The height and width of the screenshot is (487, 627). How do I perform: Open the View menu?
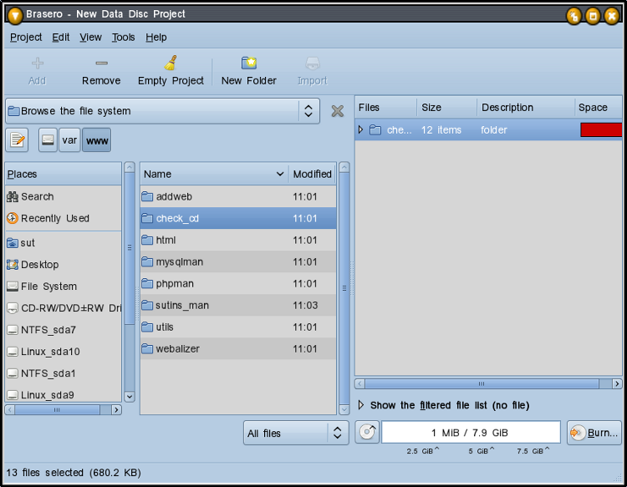pos(91,37)
